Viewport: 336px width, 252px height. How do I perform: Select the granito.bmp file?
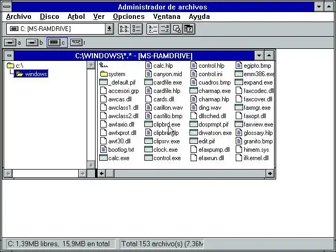point(254,141)
